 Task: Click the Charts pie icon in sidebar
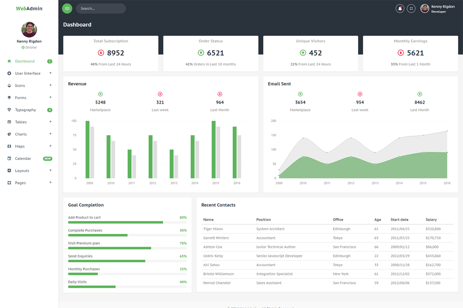pyautogui.click(x=9, y=134)
